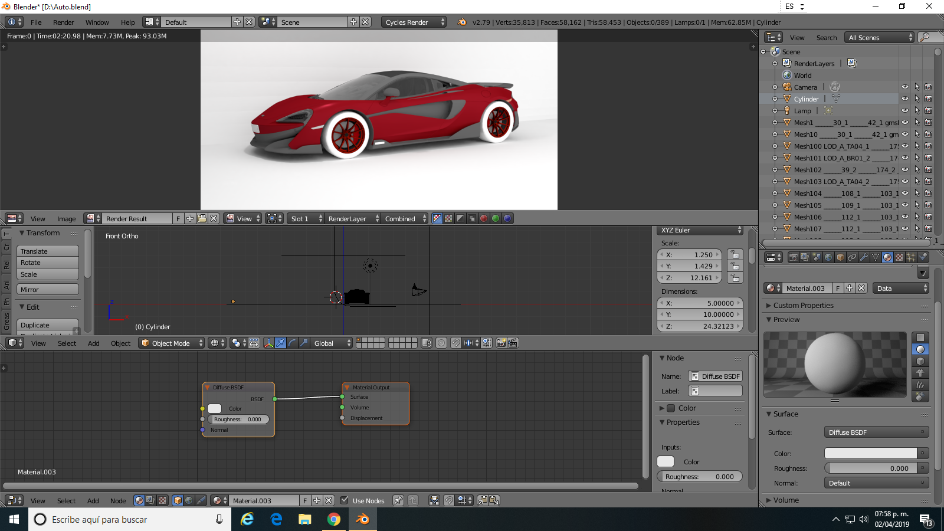Select the Texture properties tab
Image resolution: width=944 pixels, height=531 pixels.
click(899, 258)
